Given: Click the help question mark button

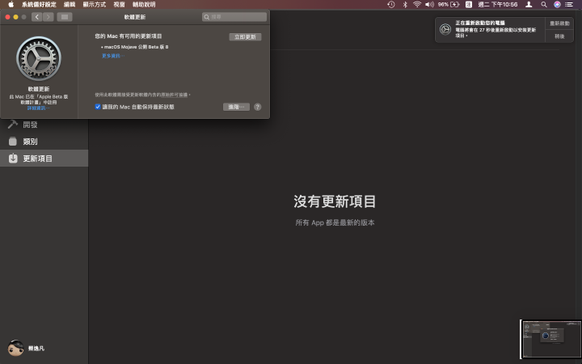Looking at the screenshot, I should [258, 107].
